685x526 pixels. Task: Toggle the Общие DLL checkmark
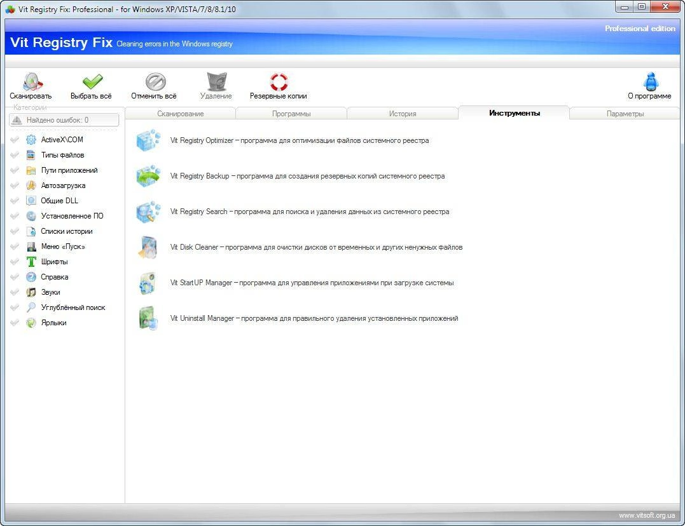tap(15, 201)
